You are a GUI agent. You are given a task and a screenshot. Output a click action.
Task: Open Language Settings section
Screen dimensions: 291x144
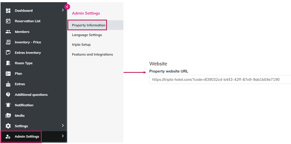click(87, 35)
